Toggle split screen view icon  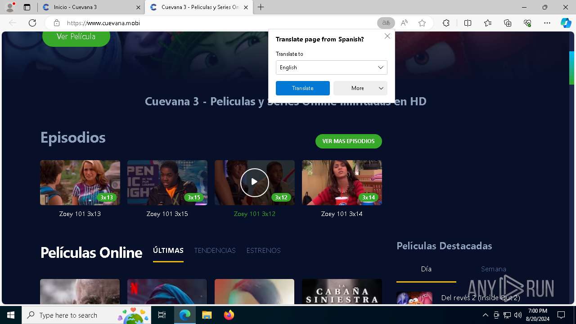point(468,23)
